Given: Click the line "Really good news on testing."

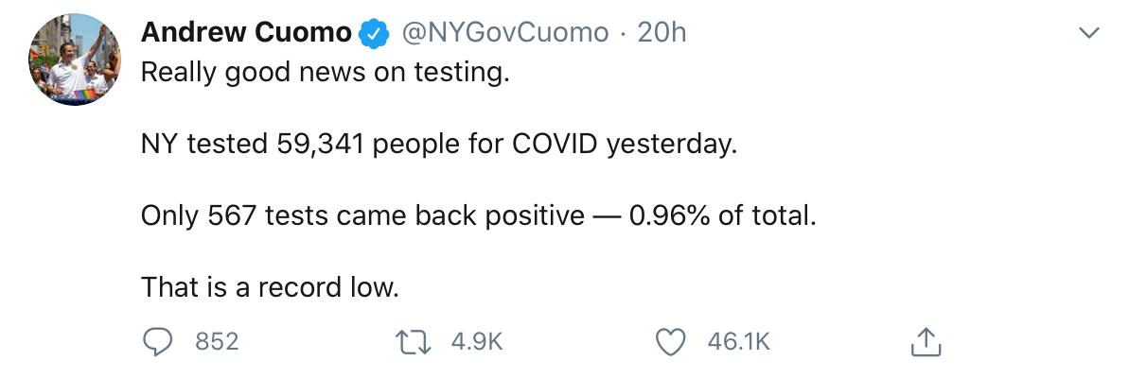Looking at the screenshot, I should click(326, 73).
